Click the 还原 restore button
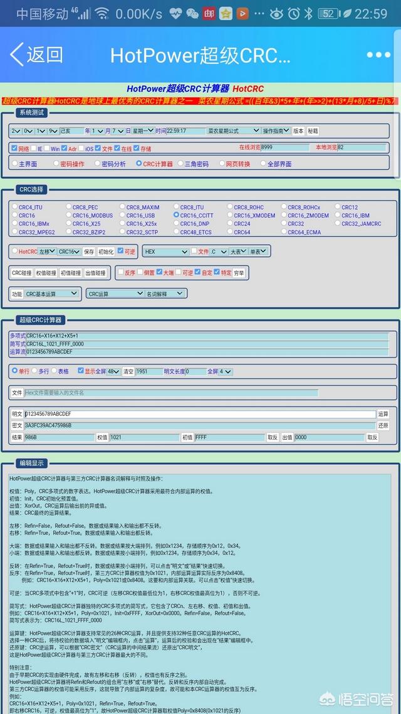The height and width of the screenshot is (714, 401). [383, 425]
